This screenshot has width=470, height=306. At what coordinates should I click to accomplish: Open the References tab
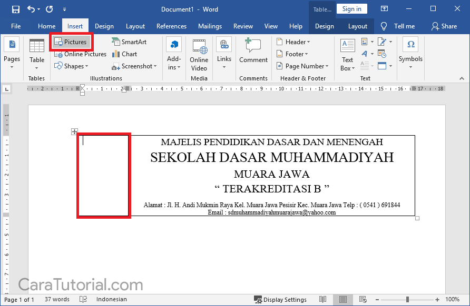(171, 26)
